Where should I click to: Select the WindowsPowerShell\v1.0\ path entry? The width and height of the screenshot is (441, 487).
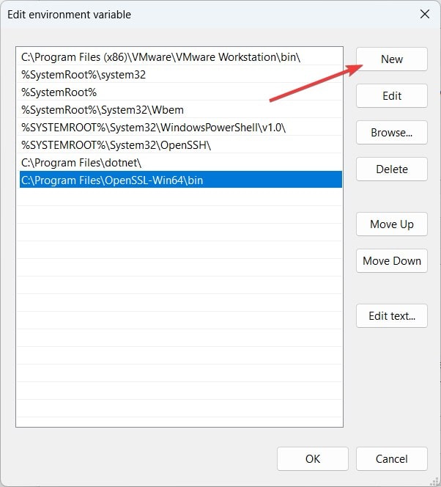click(x=181, y=128)
